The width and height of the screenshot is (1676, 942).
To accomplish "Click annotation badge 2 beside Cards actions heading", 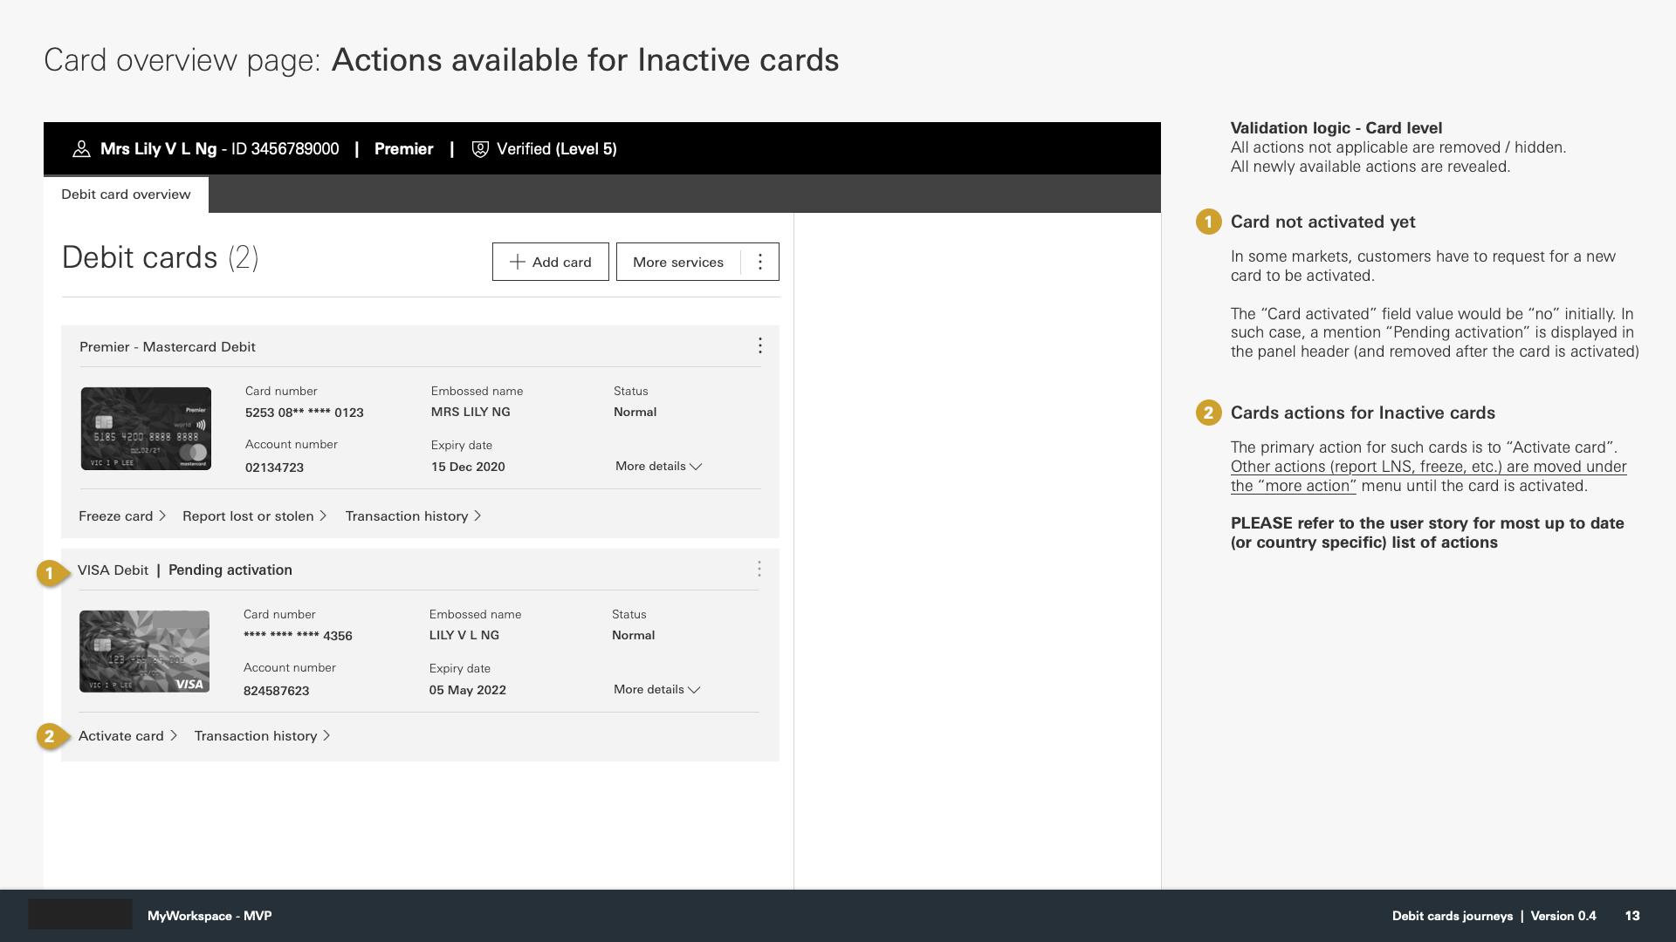I will tap(1208, 413).
